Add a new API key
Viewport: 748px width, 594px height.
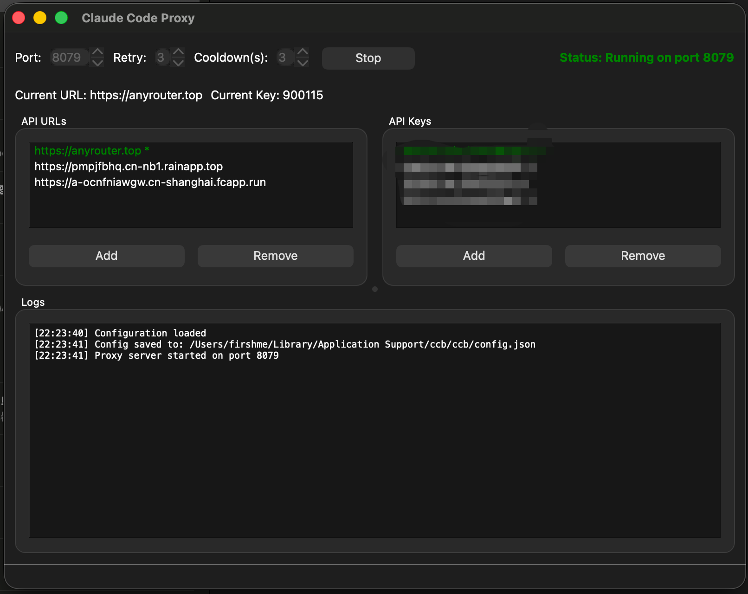[x=474, y=256]
